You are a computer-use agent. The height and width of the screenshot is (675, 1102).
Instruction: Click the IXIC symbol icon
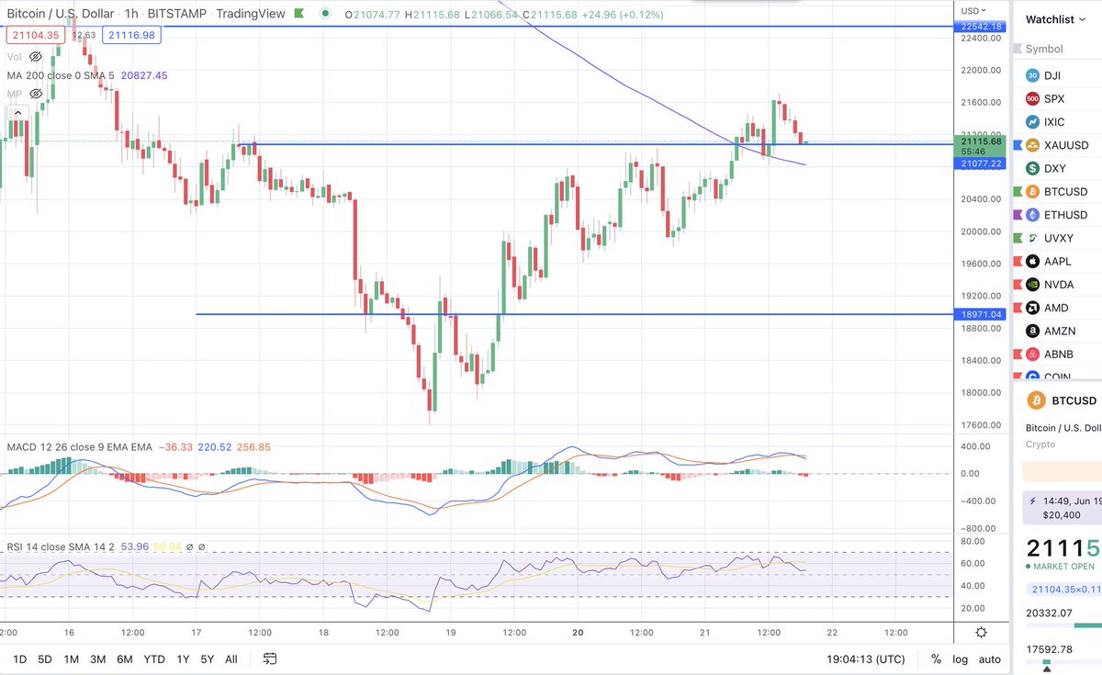(1032, 122)
